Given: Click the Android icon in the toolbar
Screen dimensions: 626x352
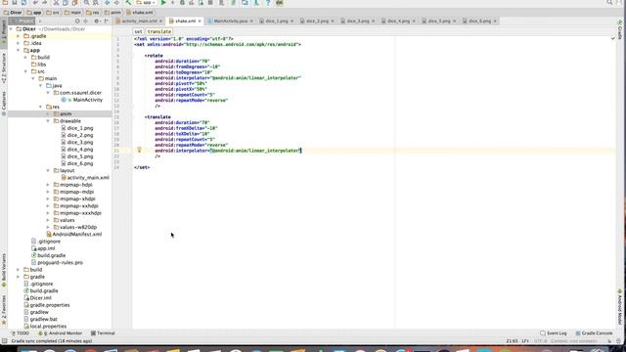Looking at the screenshot, I should click(279, 2).
